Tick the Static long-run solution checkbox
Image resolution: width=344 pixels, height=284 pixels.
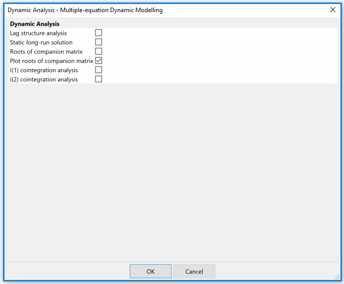click(99, 42)
